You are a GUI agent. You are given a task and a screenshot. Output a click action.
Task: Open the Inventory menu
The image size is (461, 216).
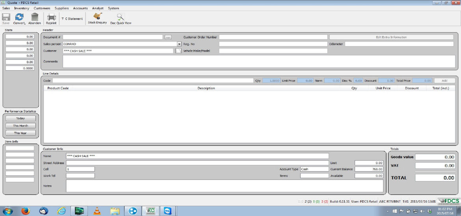(x=22, y=8)
